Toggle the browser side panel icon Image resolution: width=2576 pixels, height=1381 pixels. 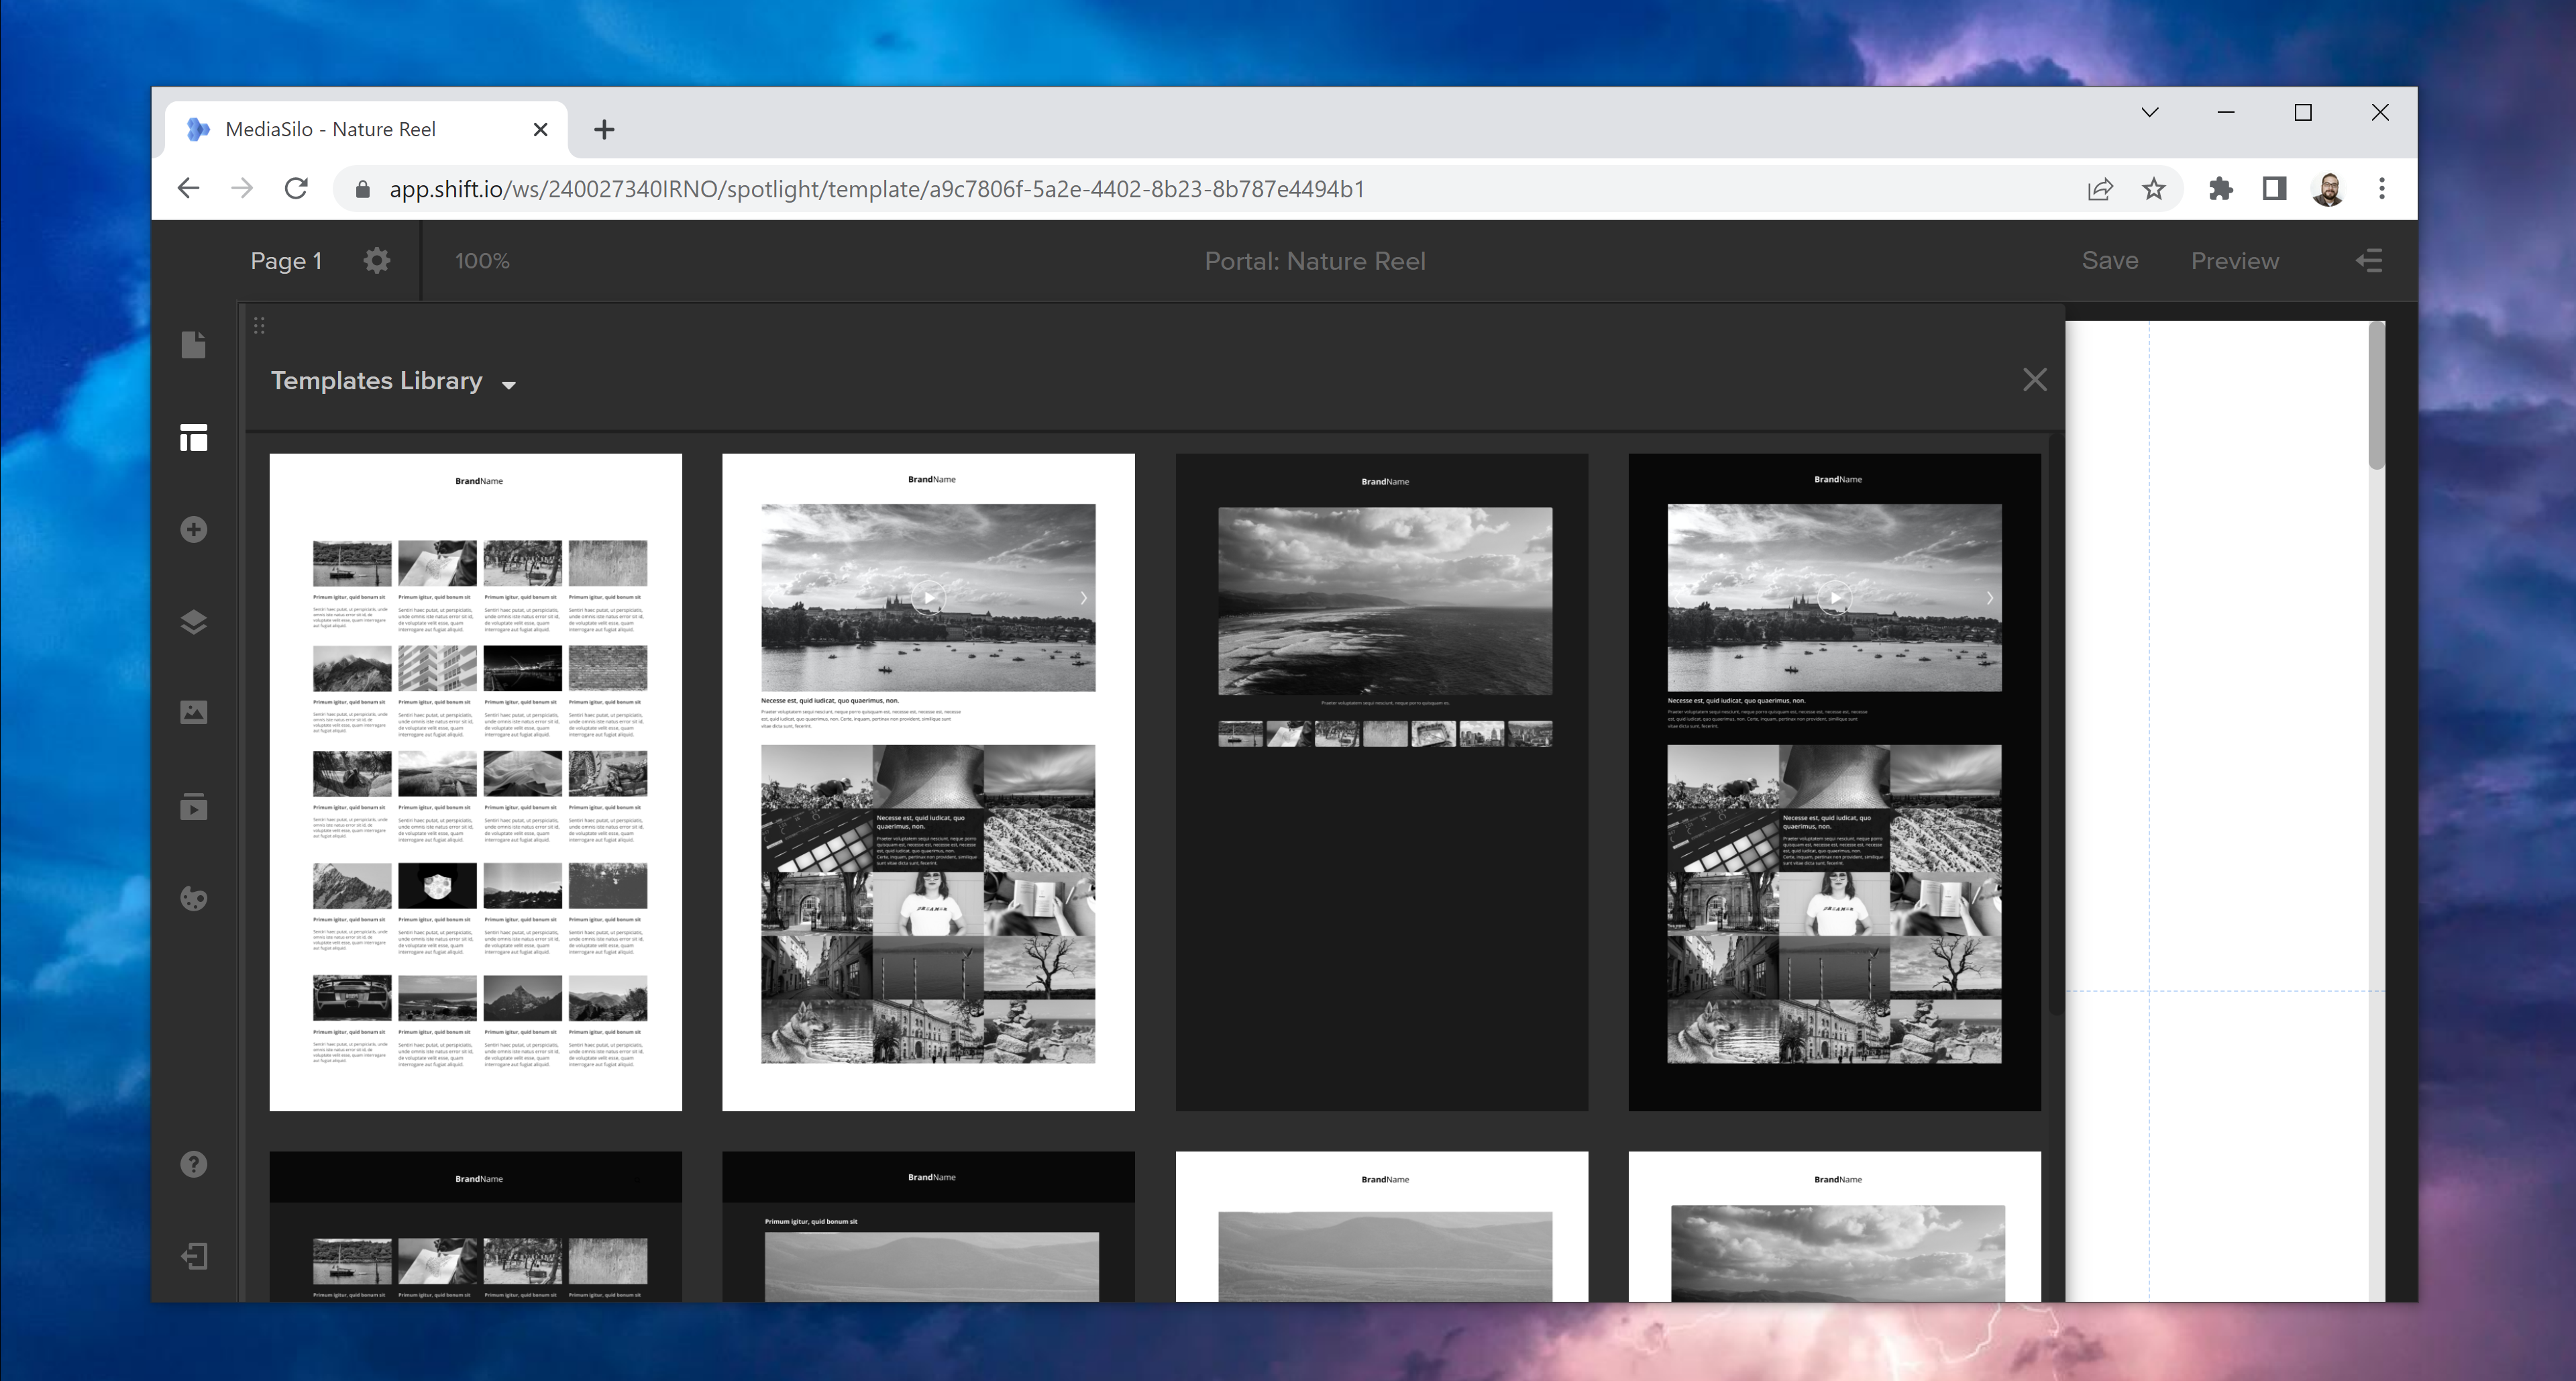[x=2275, y=189]
